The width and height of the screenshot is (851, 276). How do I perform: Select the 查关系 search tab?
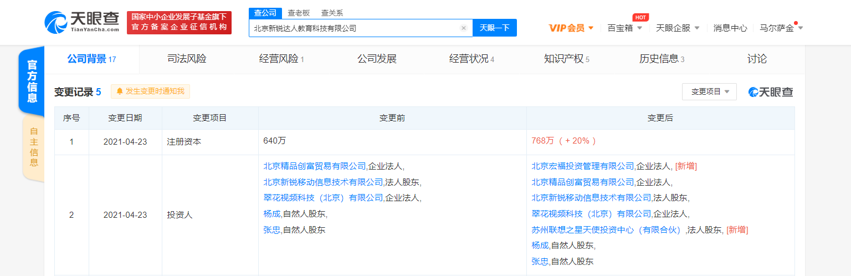point(332,13)
